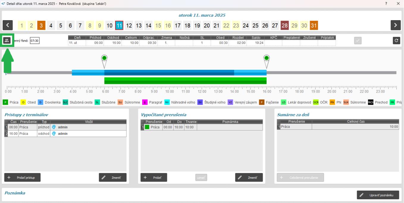Click the daily fund 07:30 field
404x203 pixels.
(35, 41)
